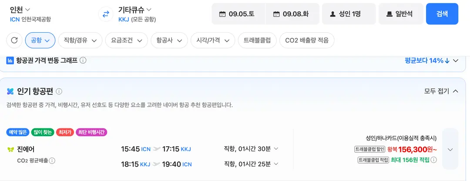Click CO2 평균배출 info icon
This screenshot has height=181, width=470.
52,161
